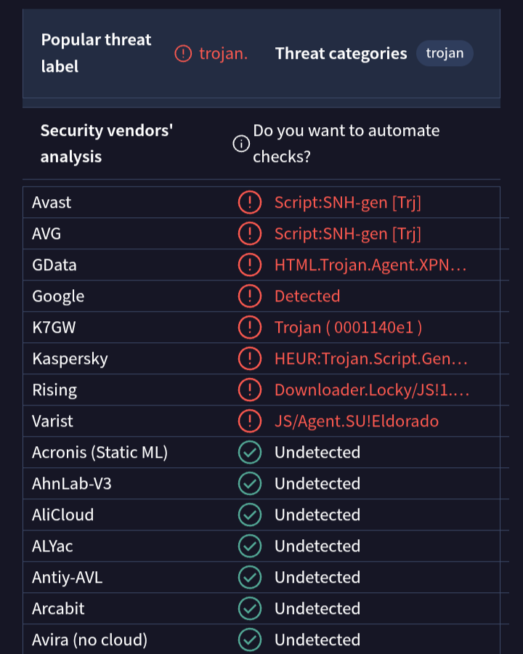Click the info icon beside automate checks
The width and height of the screenshot is (523, 654).
point(240,144)
